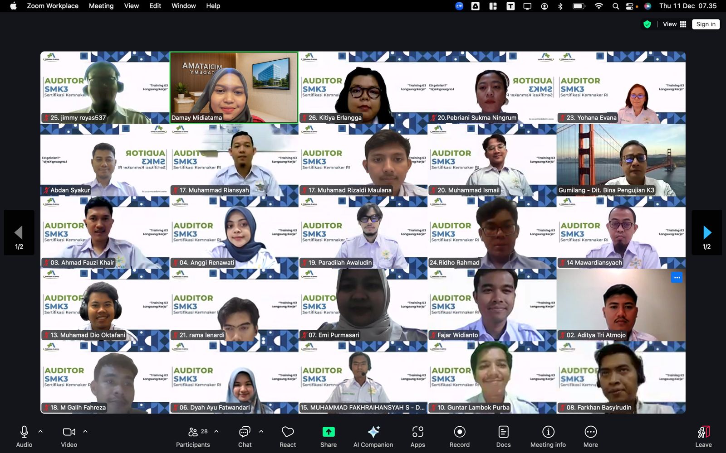Open the Chat panel icon

pyautogui.click(x=245, y=432)
